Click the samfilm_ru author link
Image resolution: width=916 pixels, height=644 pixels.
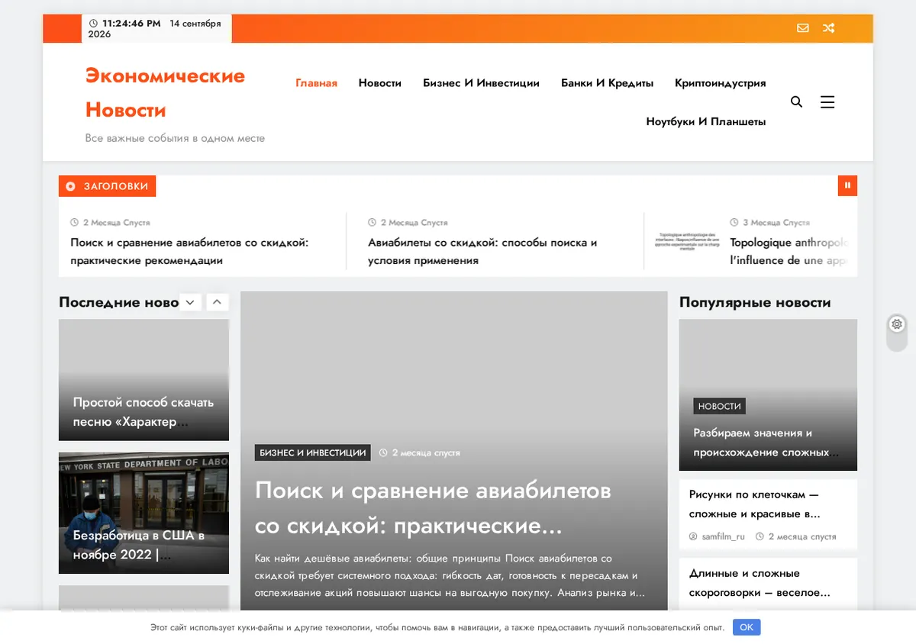click(723, 536)
